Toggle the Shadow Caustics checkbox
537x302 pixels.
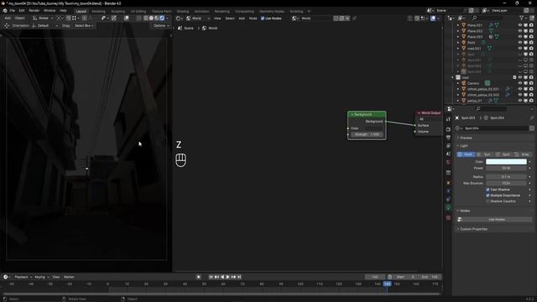tap(487, 201)
